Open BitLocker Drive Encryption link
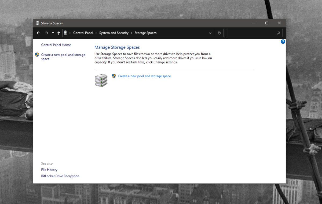 click(x=60, y=176)
